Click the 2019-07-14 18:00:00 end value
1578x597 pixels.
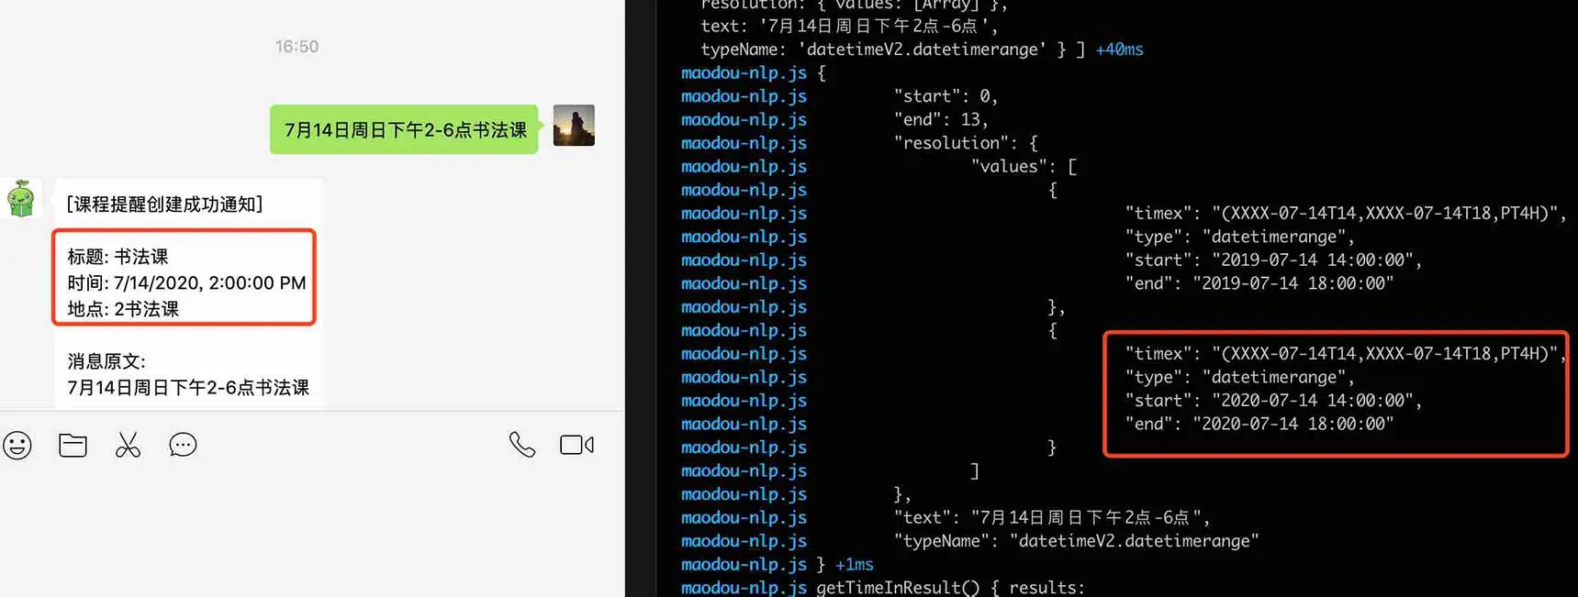[x=1293, y=283]
